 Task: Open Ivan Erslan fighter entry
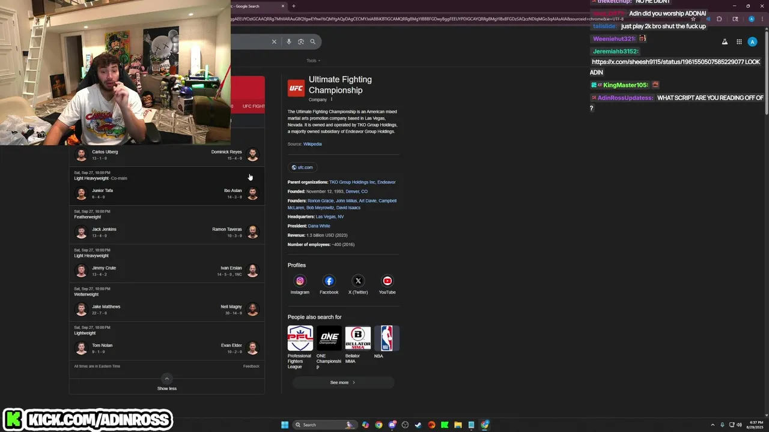tap(238, 271)
